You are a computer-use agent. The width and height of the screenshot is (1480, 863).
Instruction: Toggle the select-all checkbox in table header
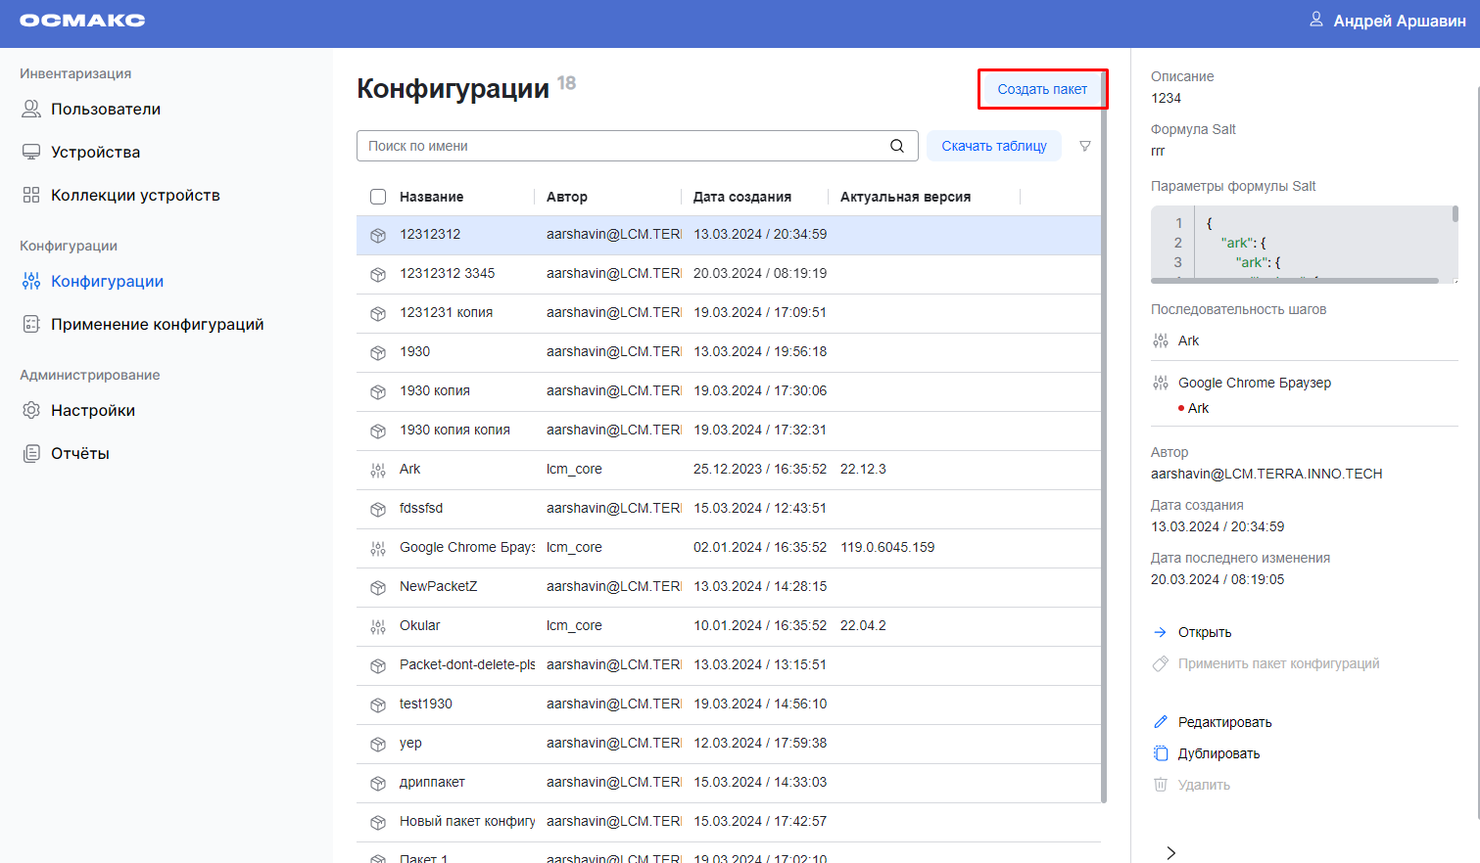point(378,197)
